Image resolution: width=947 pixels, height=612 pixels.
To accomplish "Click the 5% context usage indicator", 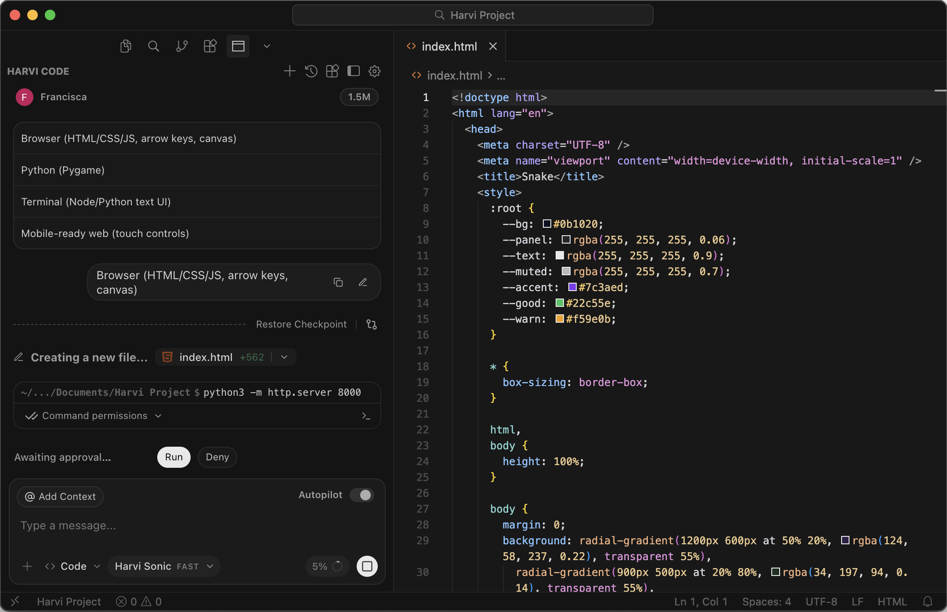I will pyautogui.click(x=327, y=566).
